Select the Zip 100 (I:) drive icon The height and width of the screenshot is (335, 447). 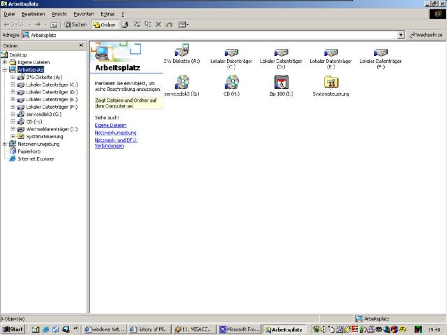coord(281,82)
